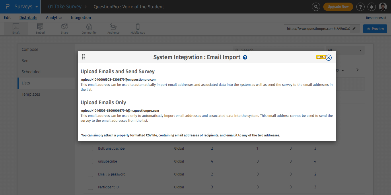Image resolution: width=391 pixels, height=195 pixels.
Task: Check the Participant ID list checkbox
Action: click(x=90, y=187)
